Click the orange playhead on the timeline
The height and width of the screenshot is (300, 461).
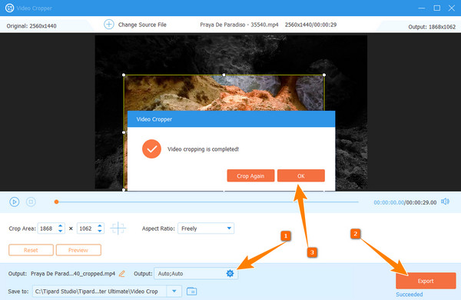click(x=56, y=202)
